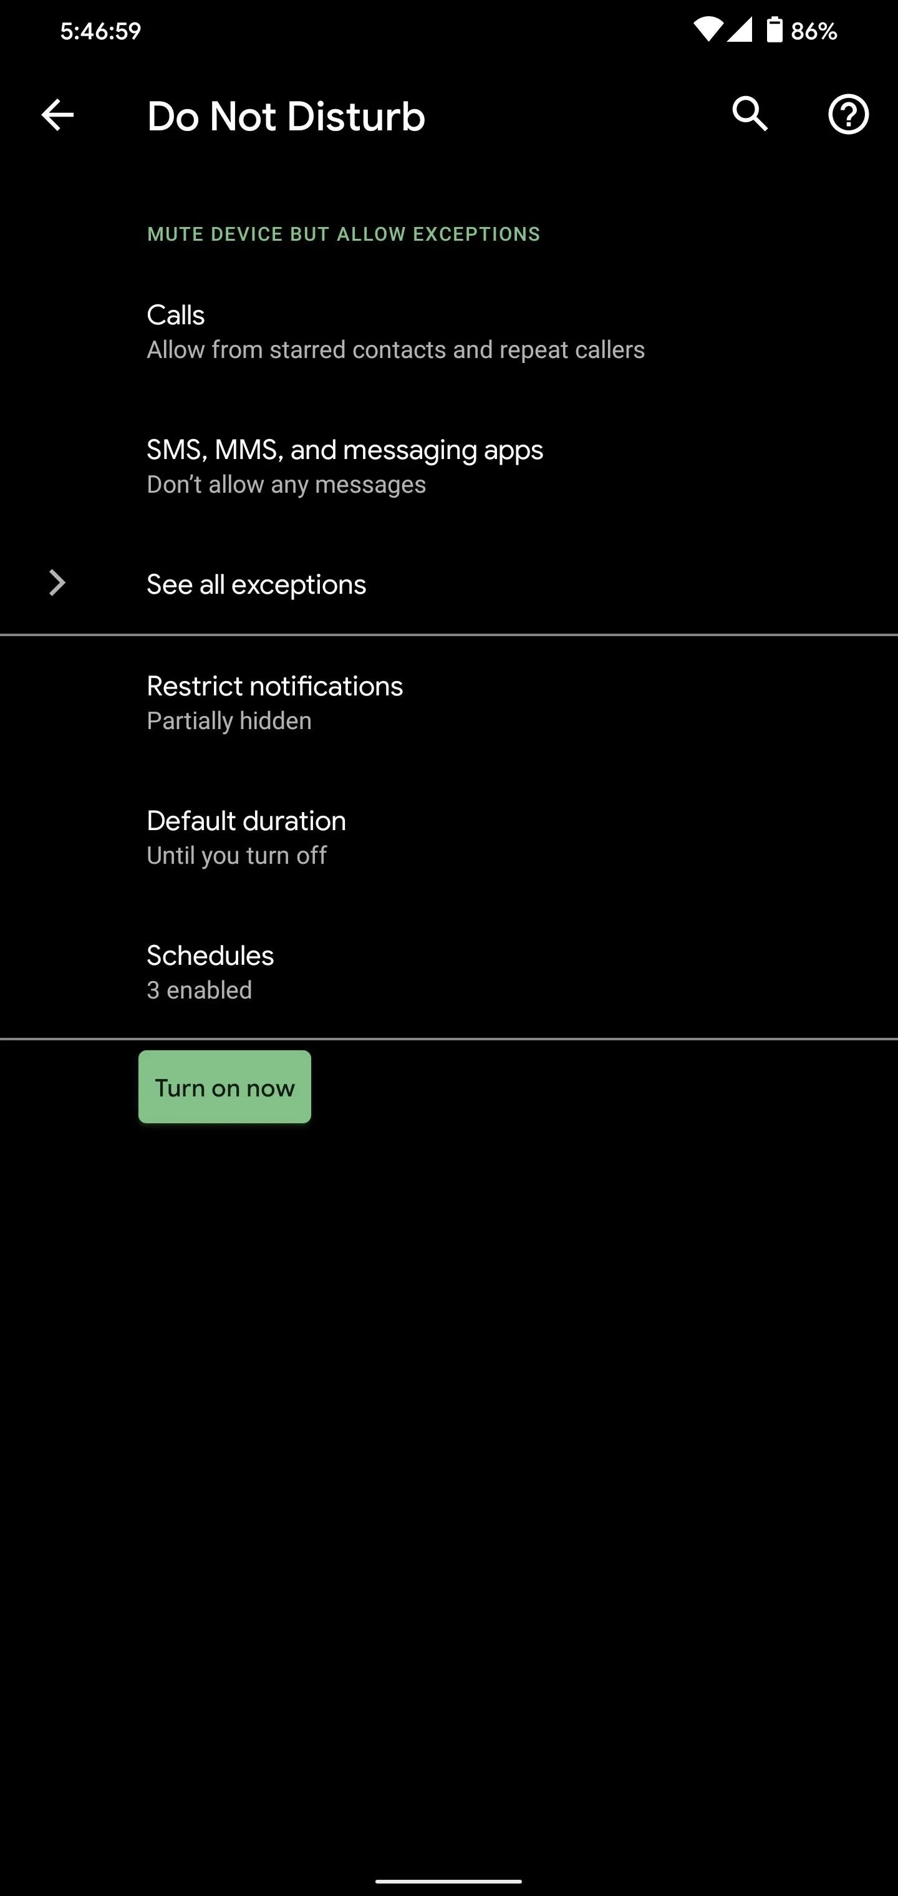Viewport: 898px width, 1896px height.
Task: Open See all exceptions
Action: tap(449, 584)
